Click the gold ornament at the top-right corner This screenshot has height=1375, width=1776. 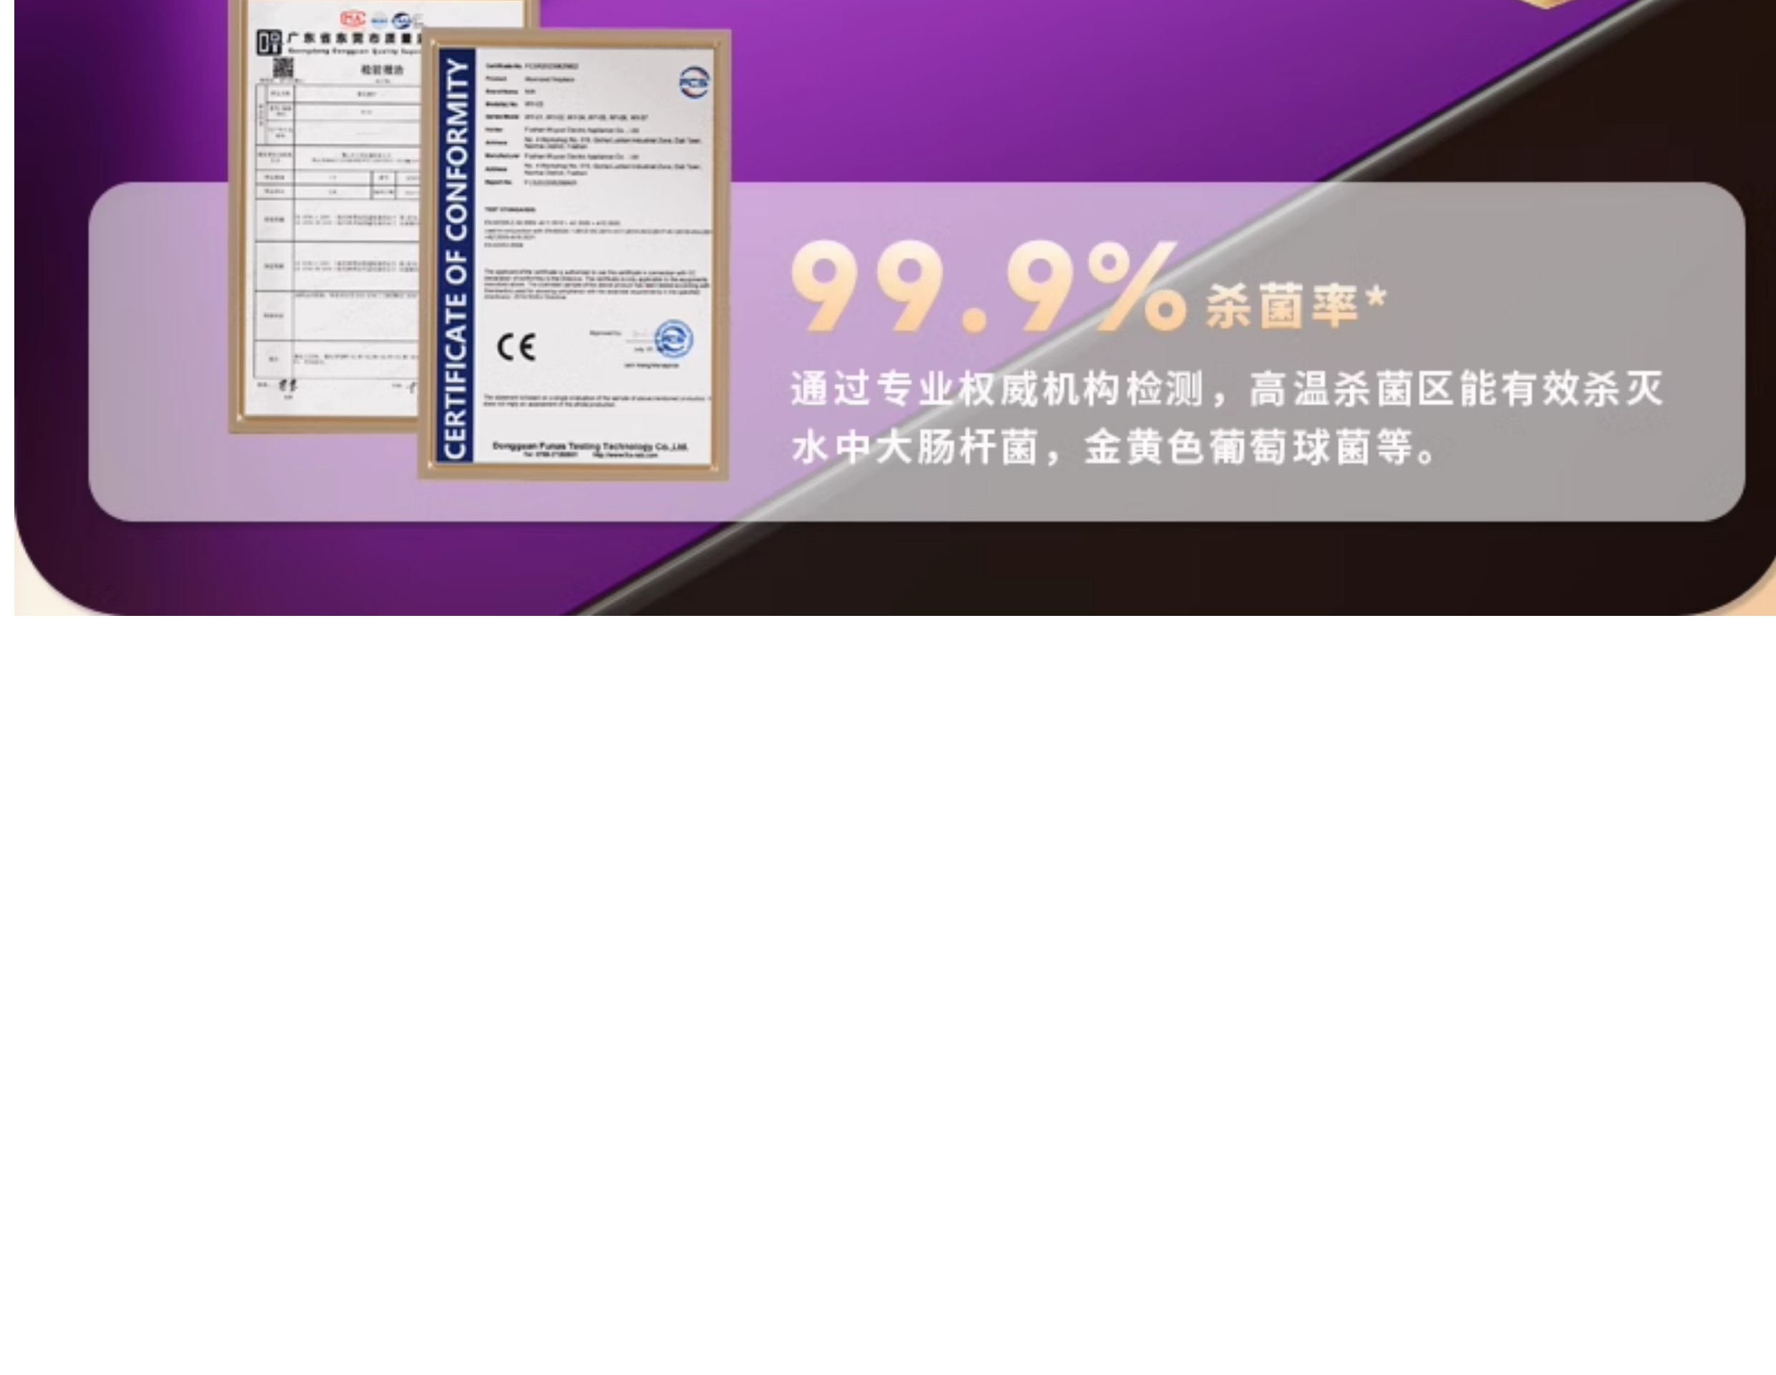1547,4
